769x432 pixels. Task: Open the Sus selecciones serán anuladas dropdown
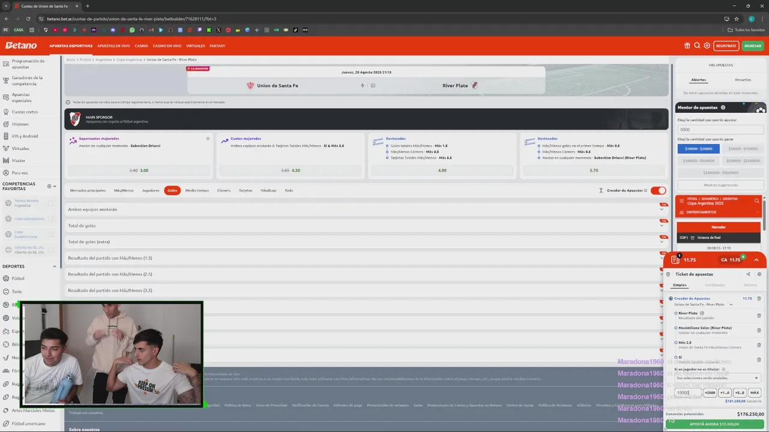click(x=717, y=378)
